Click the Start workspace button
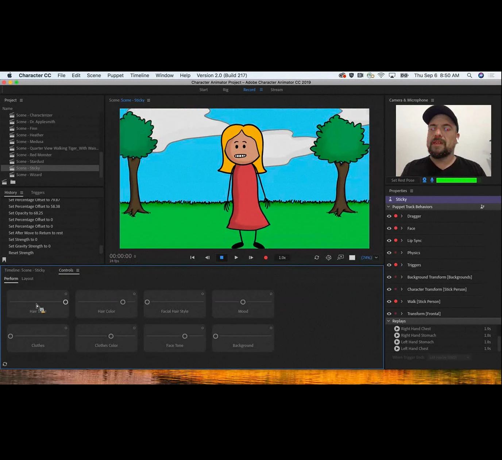 click(x=204, y=90)
